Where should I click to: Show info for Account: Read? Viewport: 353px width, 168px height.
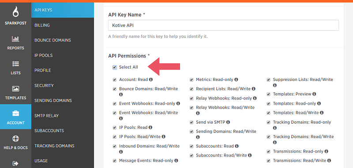[151, 80]
